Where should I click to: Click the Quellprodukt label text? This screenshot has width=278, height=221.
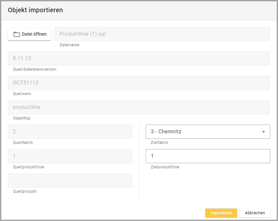click(x=24, y=191)
